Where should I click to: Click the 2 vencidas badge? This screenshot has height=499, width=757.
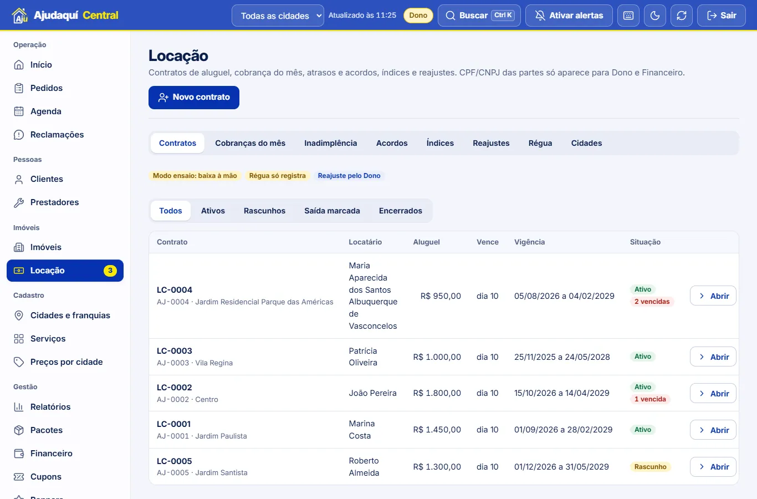(x=652, y=302)
